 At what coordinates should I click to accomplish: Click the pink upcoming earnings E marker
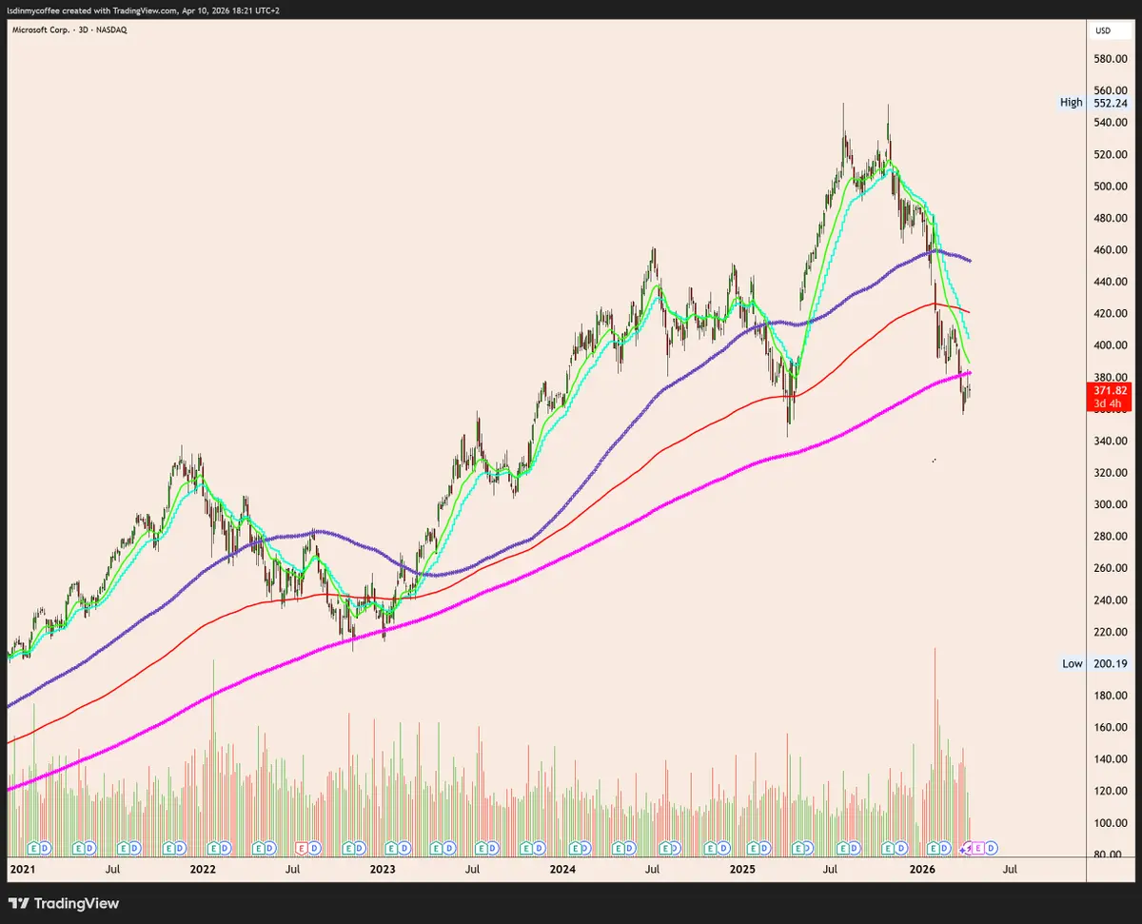(x=978, y=848)
